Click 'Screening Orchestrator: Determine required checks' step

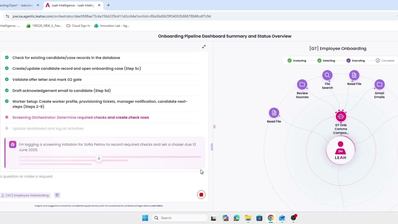tap(81, 117)
